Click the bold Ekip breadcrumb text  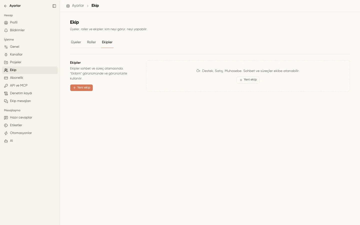point(95,5)
